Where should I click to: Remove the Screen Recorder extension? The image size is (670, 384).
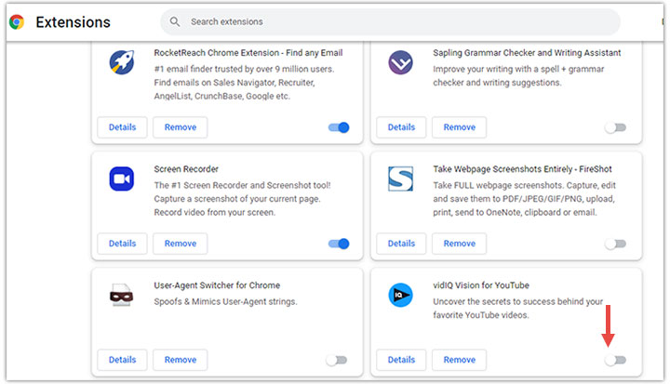point(181,244)
